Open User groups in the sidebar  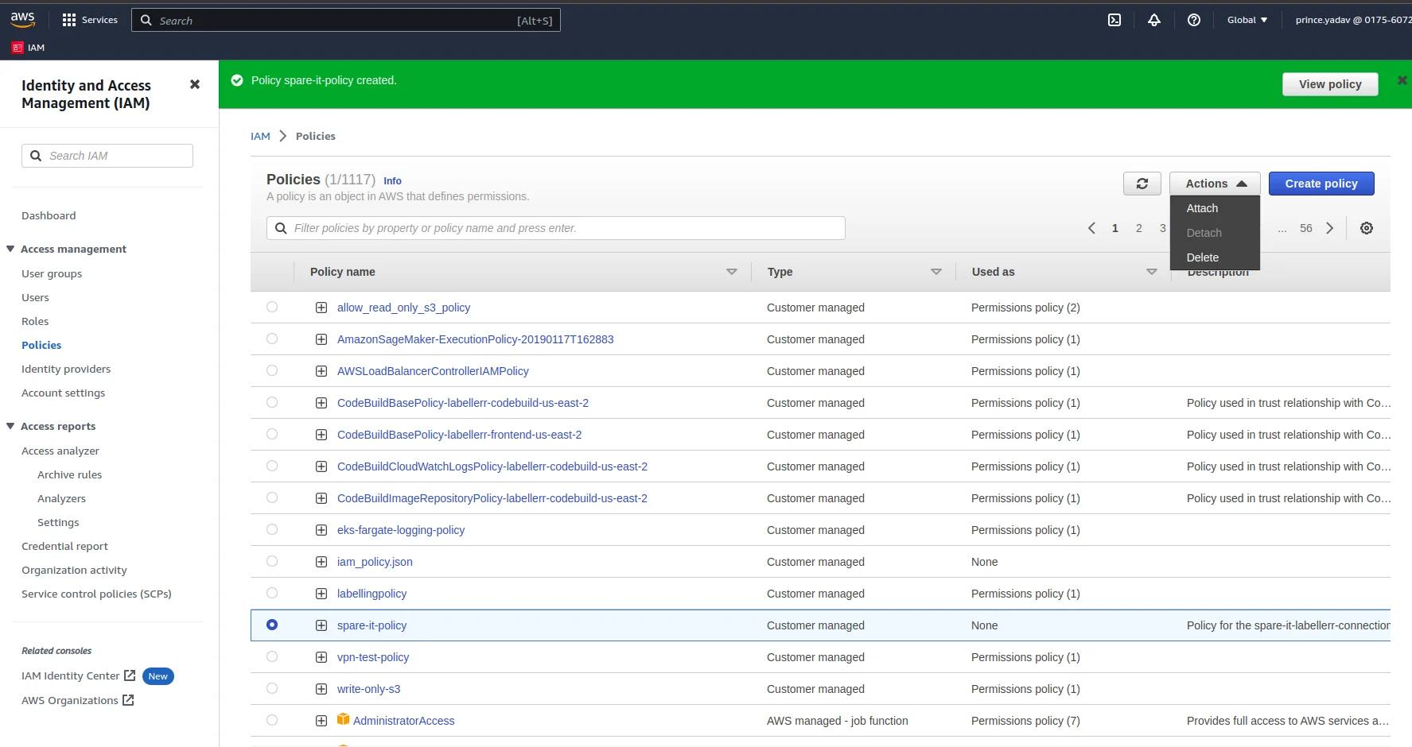pyautogui.click(x=52, y=273)
